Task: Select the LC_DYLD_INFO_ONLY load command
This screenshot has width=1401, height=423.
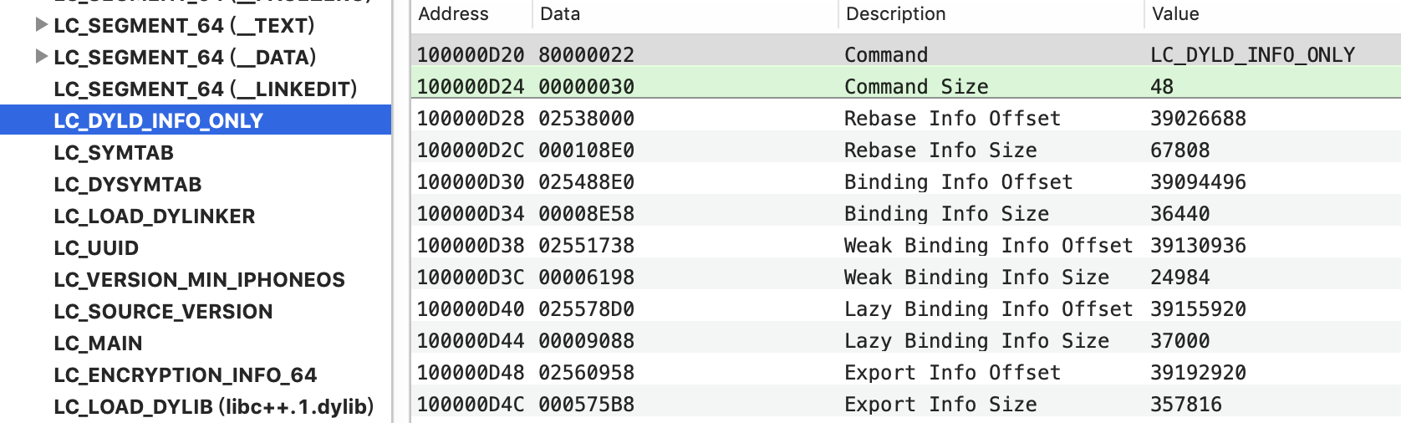Action: [x=158, y=120]
